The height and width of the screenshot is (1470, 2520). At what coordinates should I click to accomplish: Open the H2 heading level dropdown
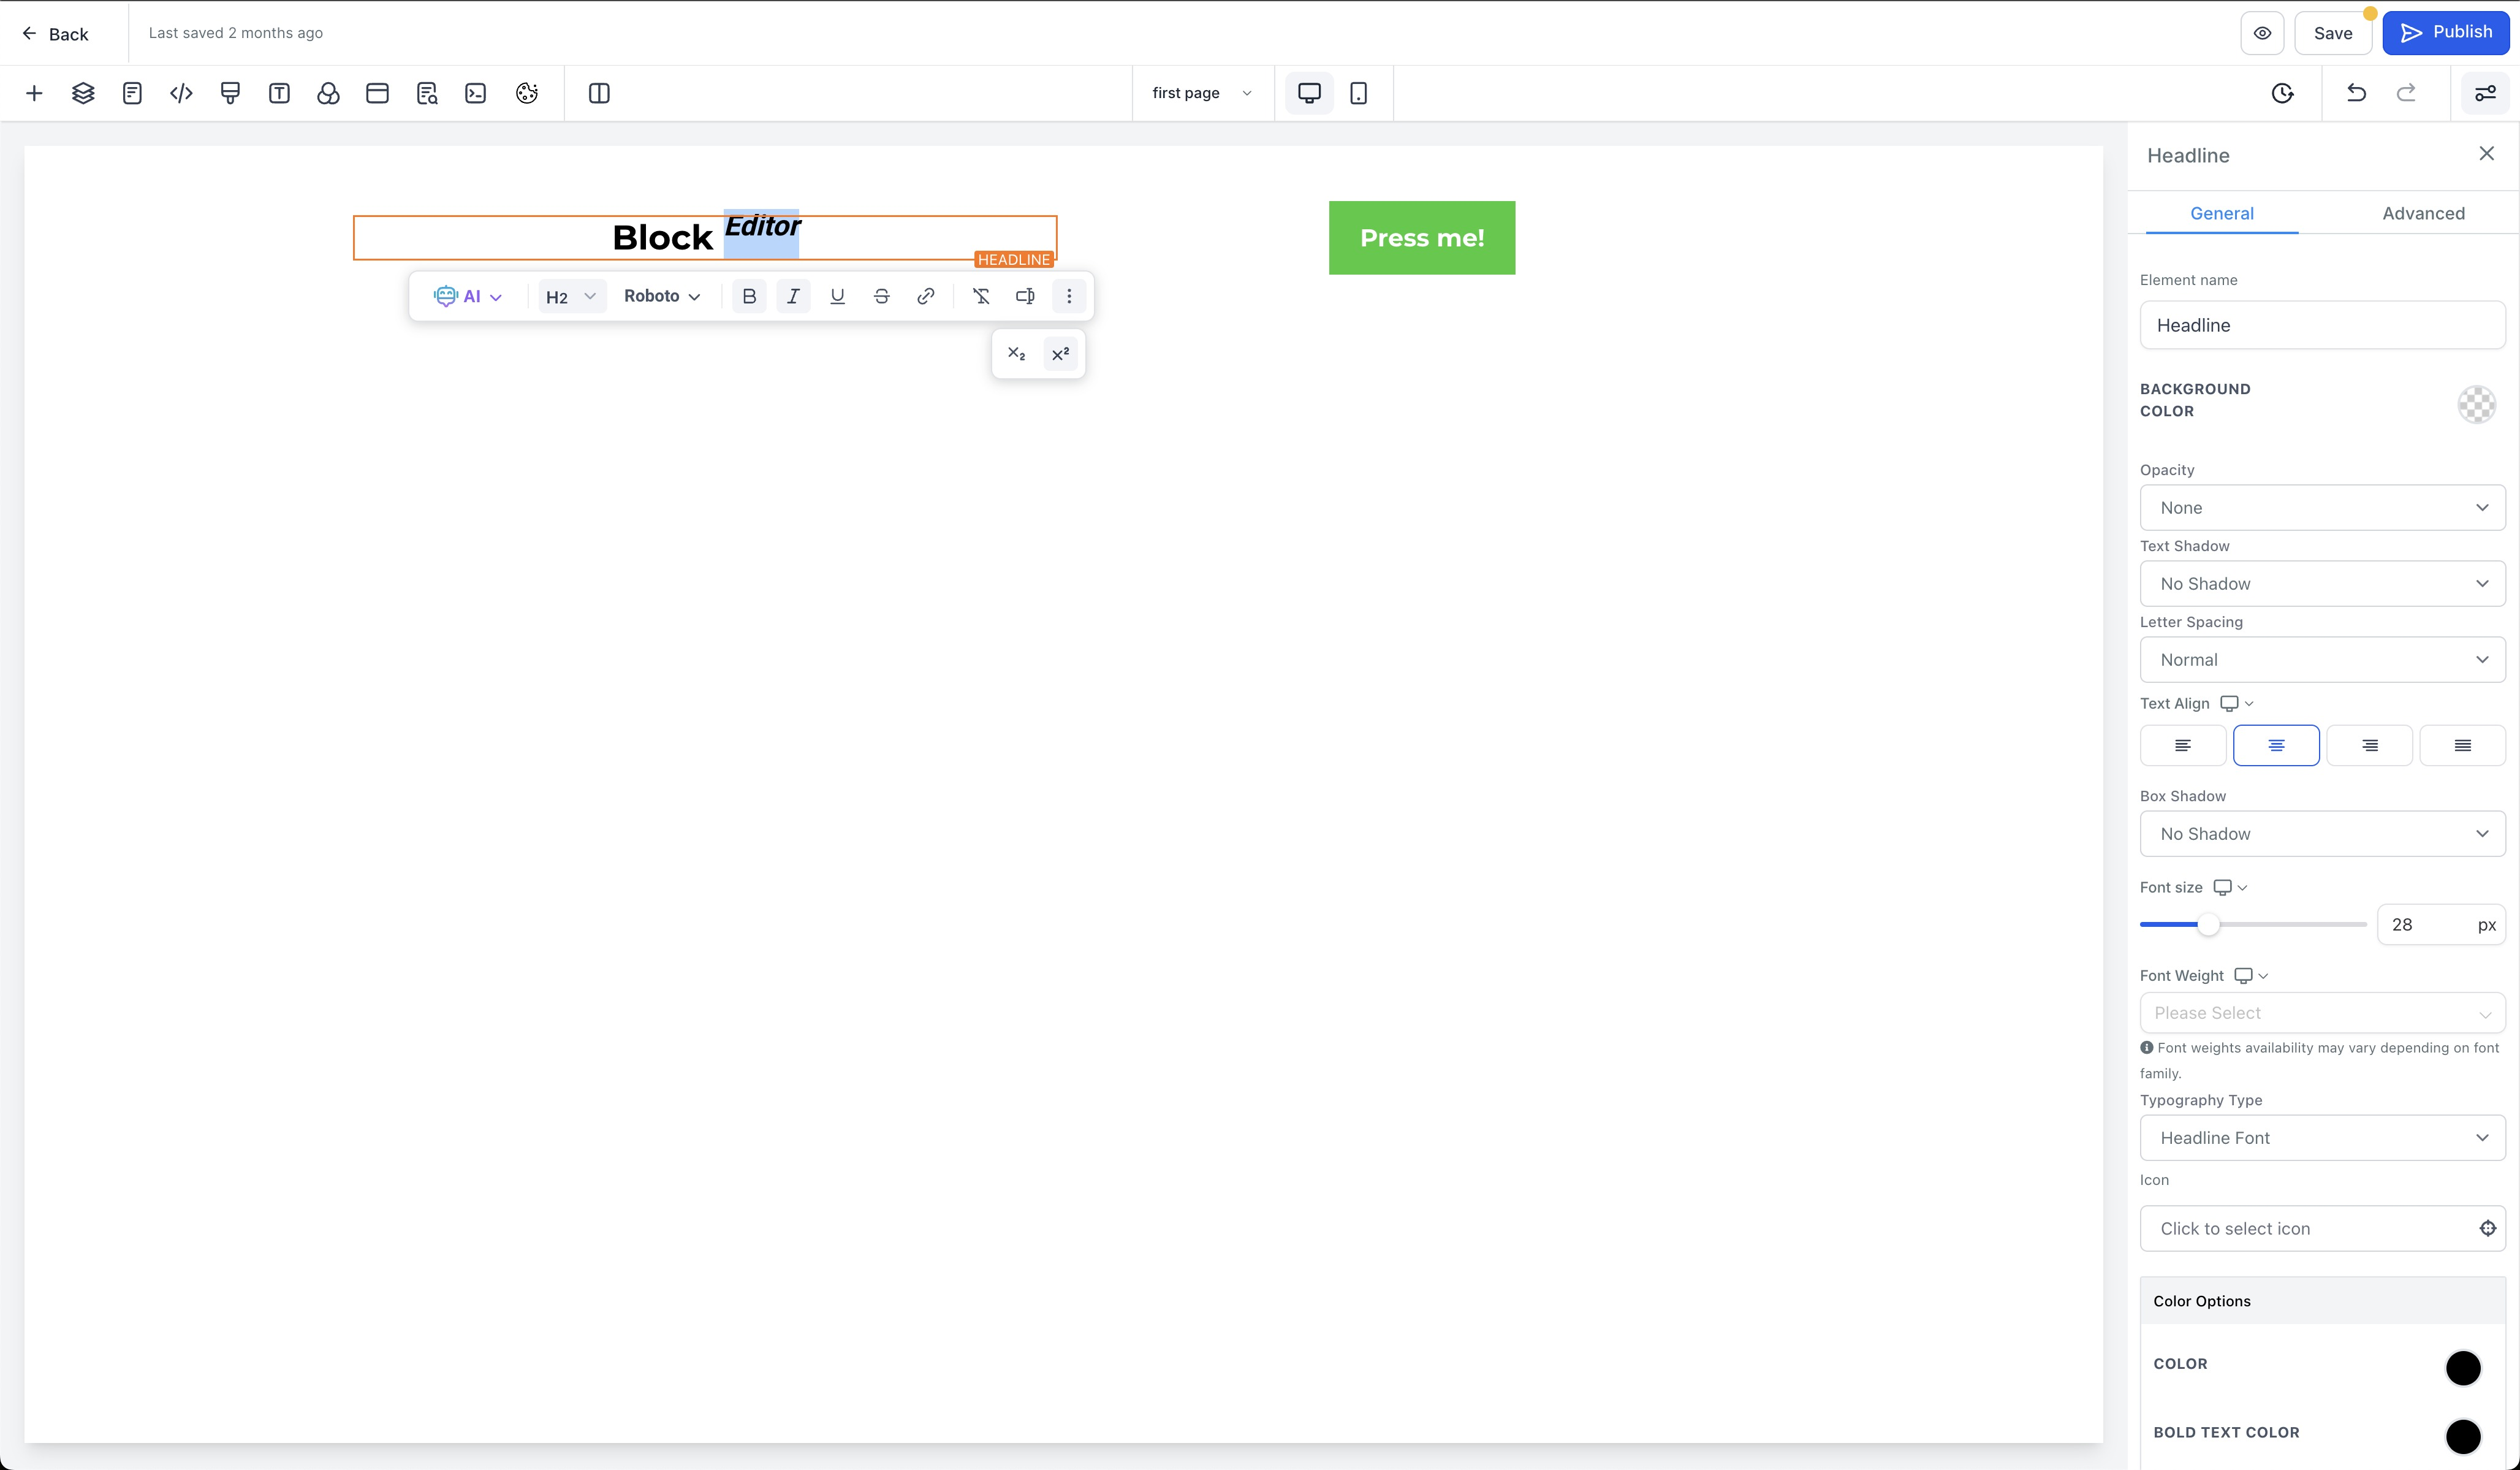pos(571,296)
